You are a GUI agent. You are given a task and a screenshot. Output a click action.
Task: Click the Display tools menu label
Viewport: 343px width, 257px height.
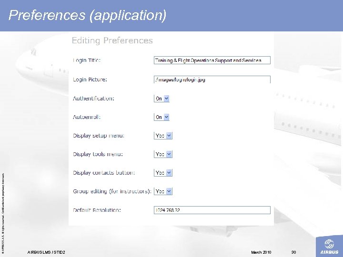pos(98,154)
